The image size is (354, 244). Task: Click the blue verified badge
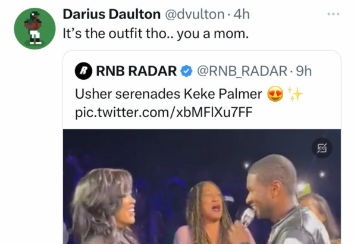[x=186, y=71]
